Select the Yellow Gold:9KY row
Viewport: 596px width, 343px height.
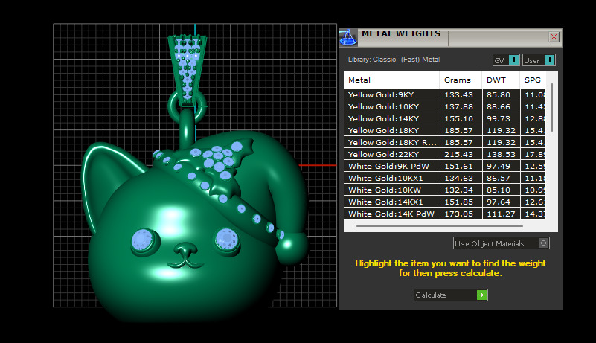click(445, 94)
